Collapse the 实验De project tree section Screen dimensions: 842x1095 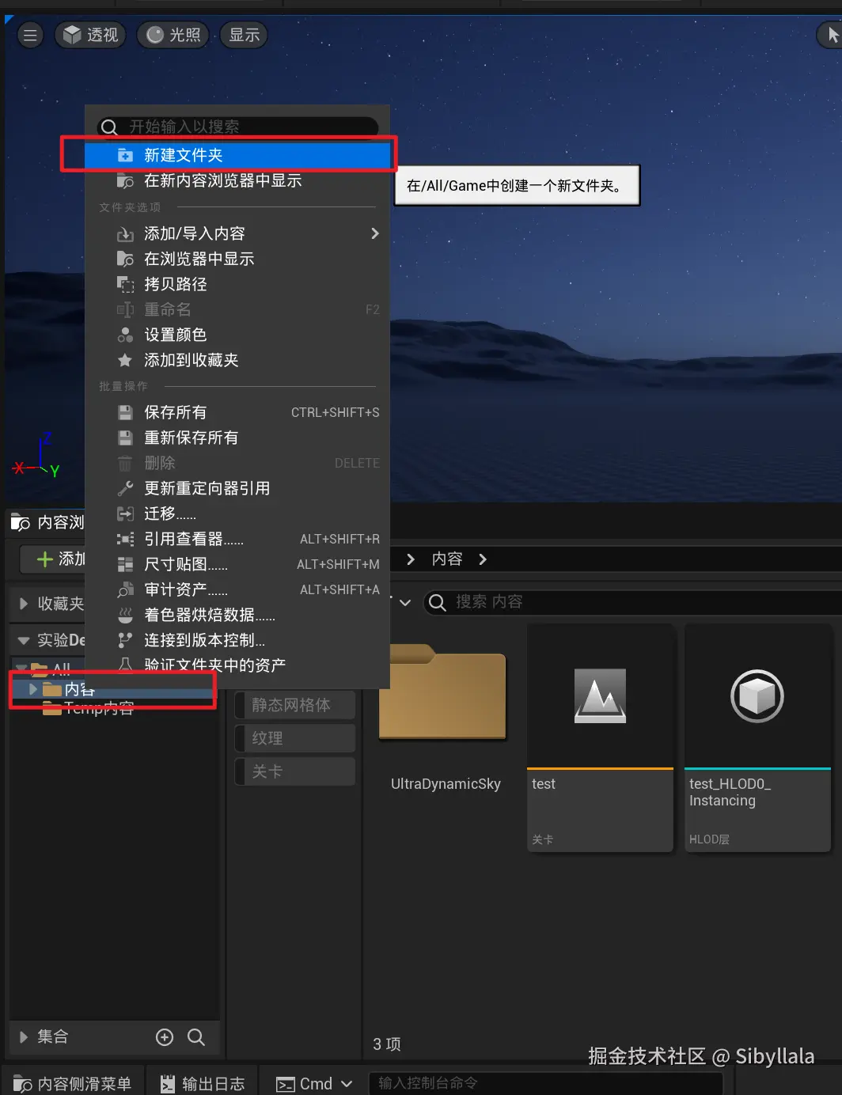[x=24, y=640]
